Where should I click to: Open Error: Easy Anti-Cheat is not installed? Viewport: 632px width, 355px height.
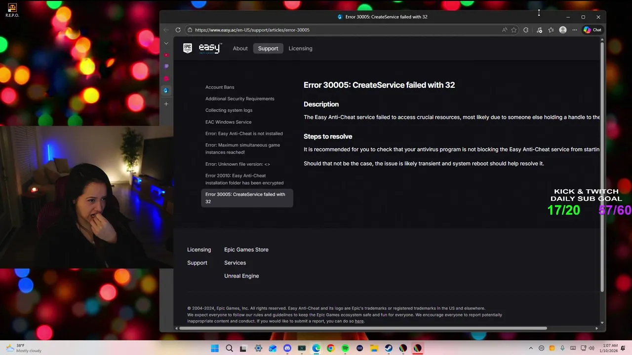244,134
